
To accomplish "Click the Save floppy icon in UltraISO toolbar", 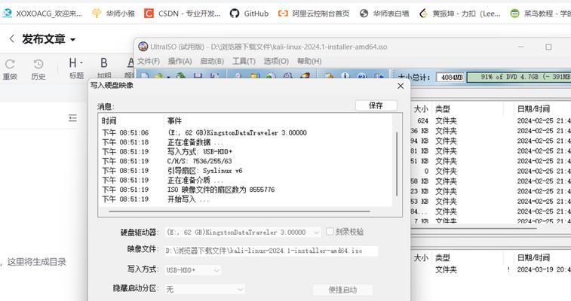I will (x=198, y=76).
